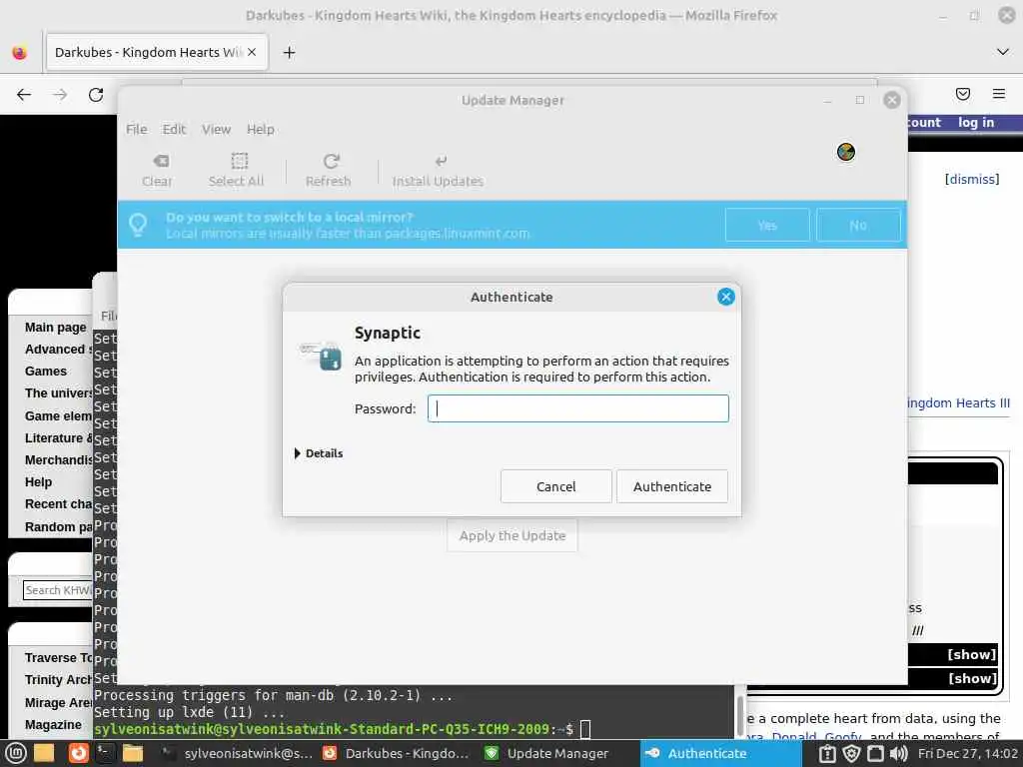Open the Linux Mint start menu
The height and width of the screenshot is (767, 1023).
coord(15,753)
